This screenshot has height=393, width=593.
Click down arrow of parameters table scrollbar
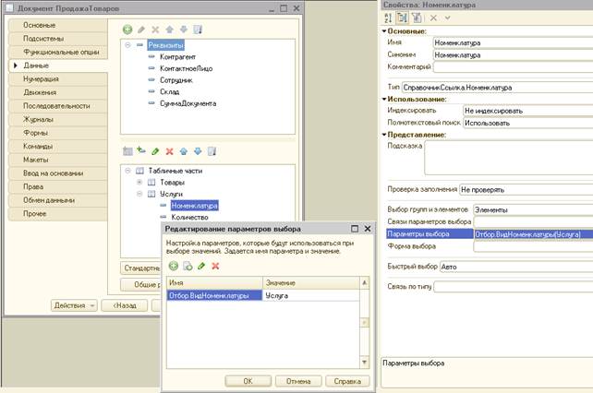(x=365, y=363)
